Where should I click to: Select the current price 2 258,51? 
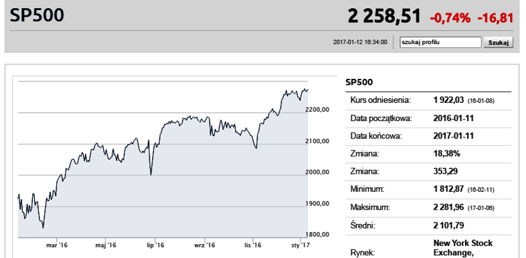tap(384, 16)
